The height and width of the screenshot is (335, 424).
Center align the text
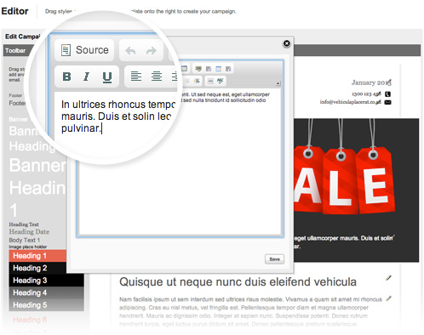[157, 77]
